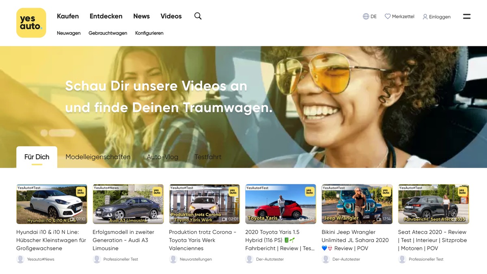Click the DE language selector
487x274 pixels.
373,17
